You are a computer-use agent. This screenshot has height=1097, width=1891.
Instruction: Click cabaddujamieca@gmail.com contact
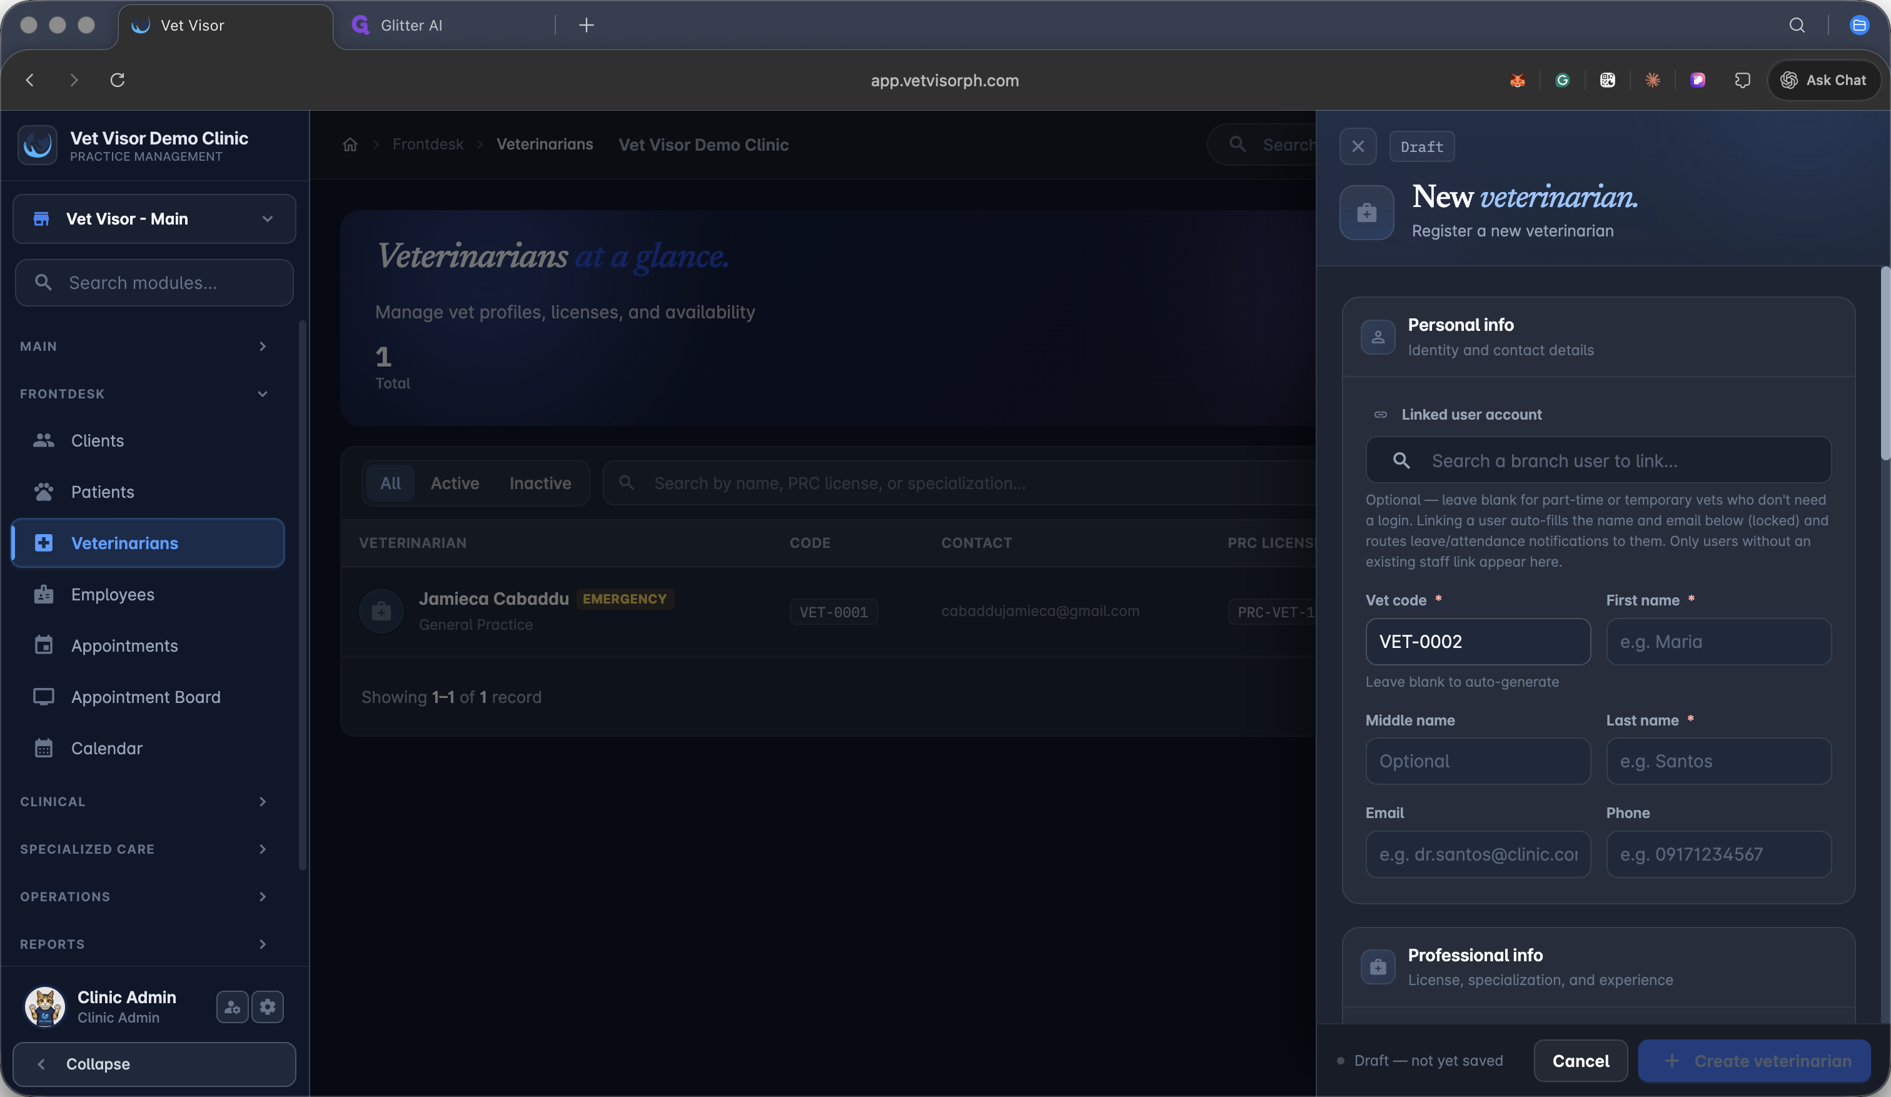1040,611
